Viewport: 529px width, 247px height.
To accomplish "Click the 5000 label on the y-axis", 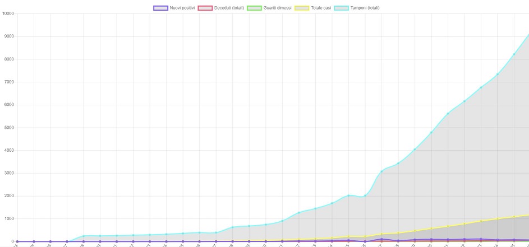I will 9,128.
